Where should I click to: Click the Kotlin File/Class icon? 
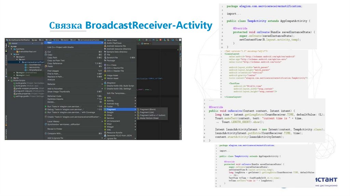point(105,43)
